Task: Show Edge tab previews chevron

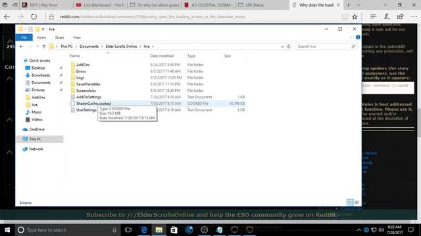Action: click(x=358, y=5)
